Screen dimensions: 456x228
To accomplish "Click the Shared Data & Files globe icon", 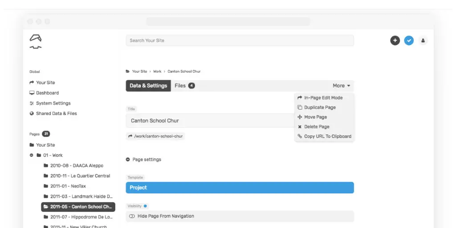I will pos(32,114).
